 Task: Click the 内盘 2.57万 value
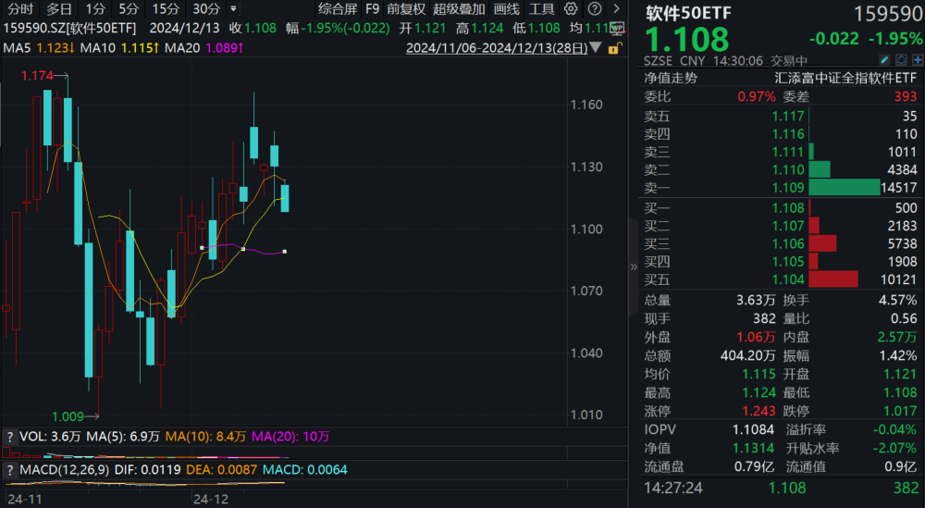coord(898,338)
